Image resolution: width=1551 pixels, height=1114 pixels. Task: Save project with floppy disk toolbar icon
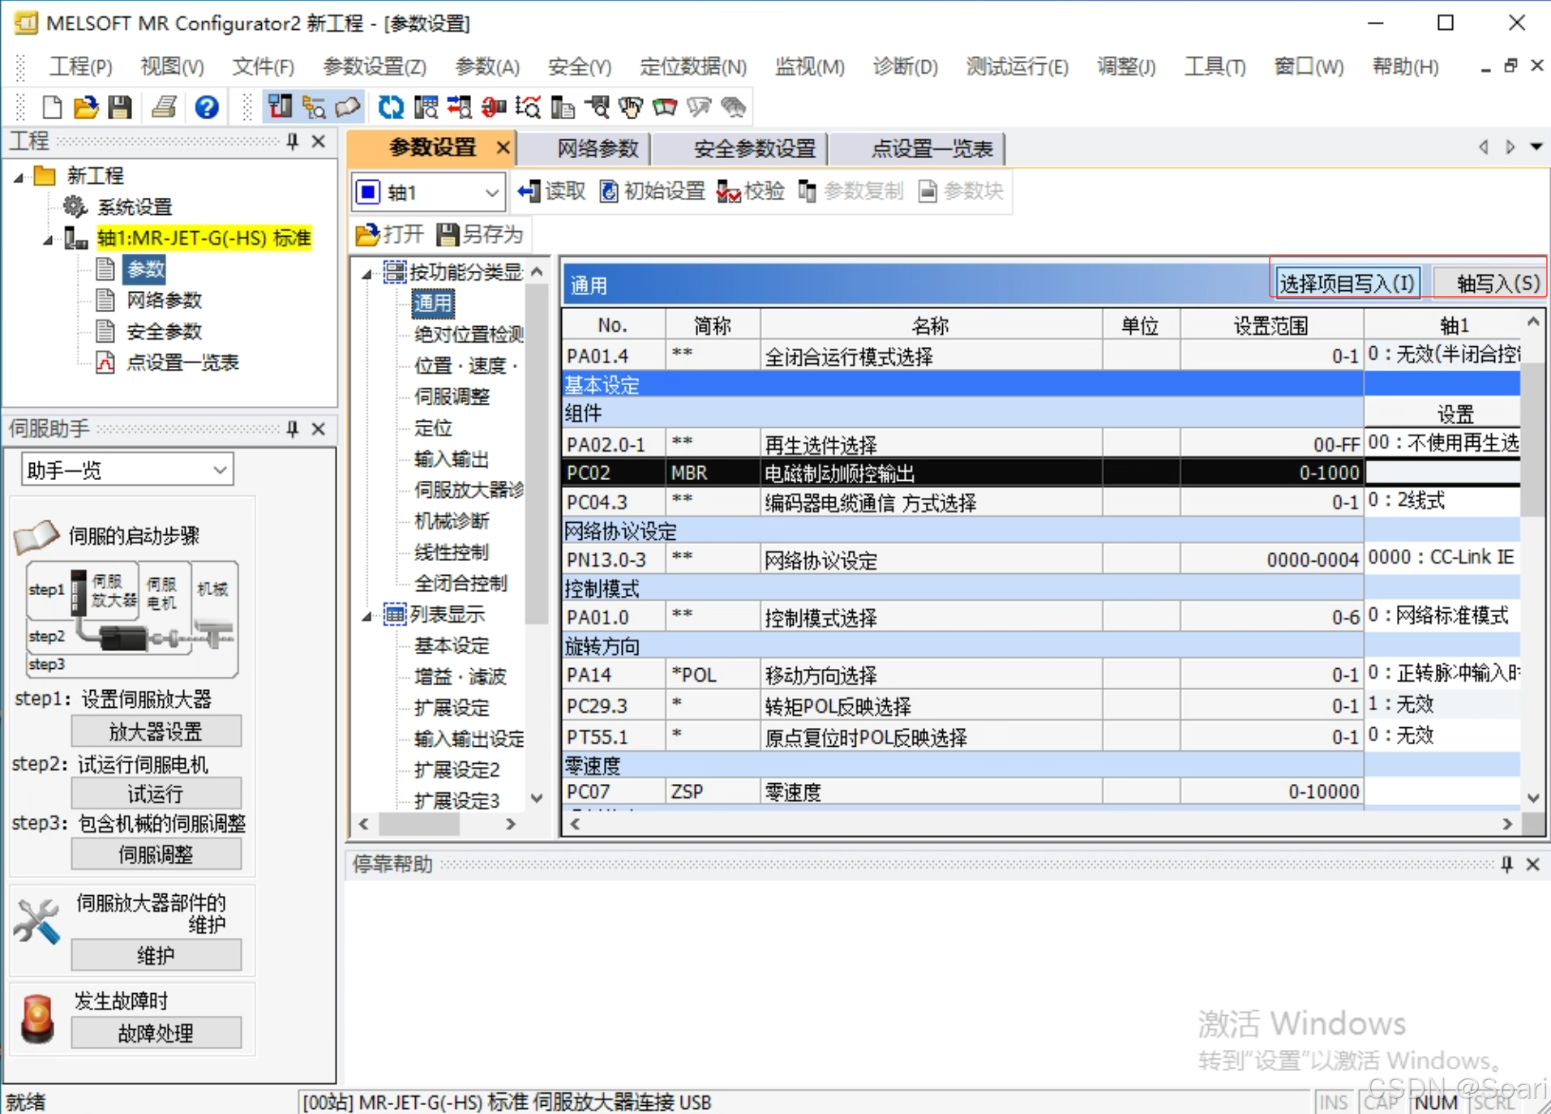(x=120, y=107)
